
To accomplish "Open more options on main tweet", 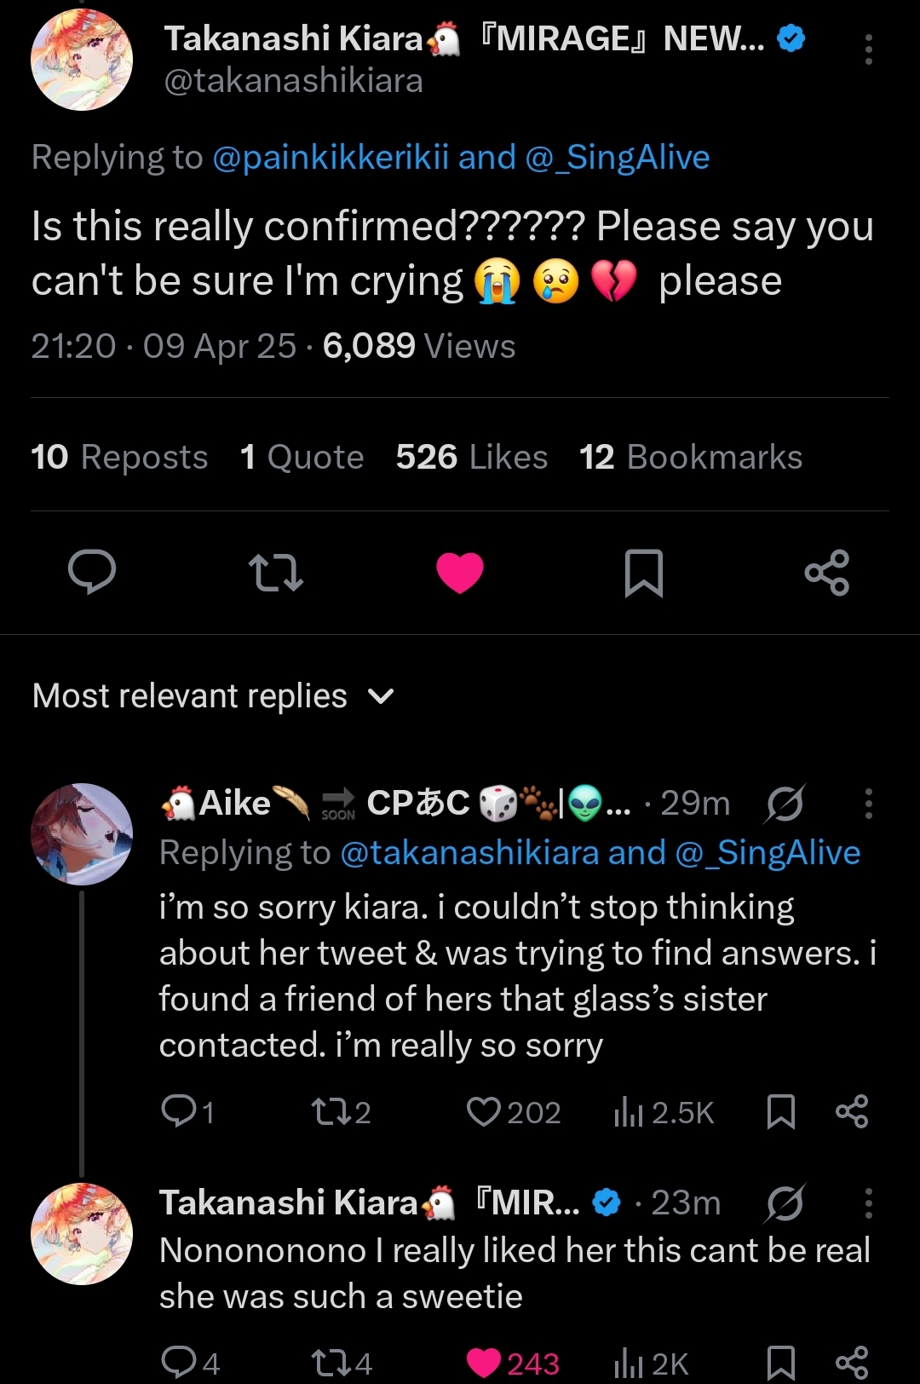I will point(868,49).
